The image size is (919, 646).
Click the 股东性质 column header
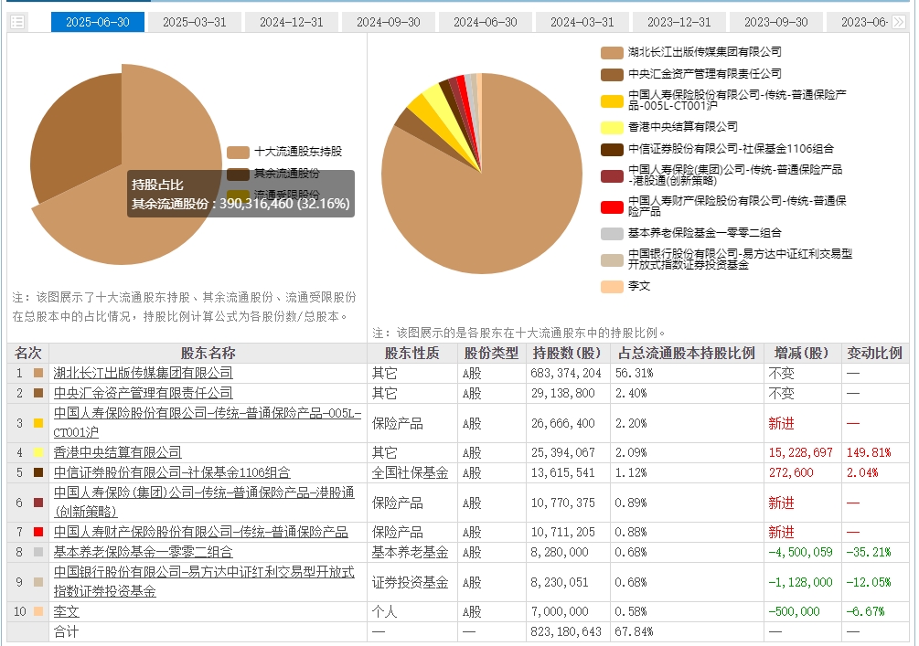[x=412, y=354]
